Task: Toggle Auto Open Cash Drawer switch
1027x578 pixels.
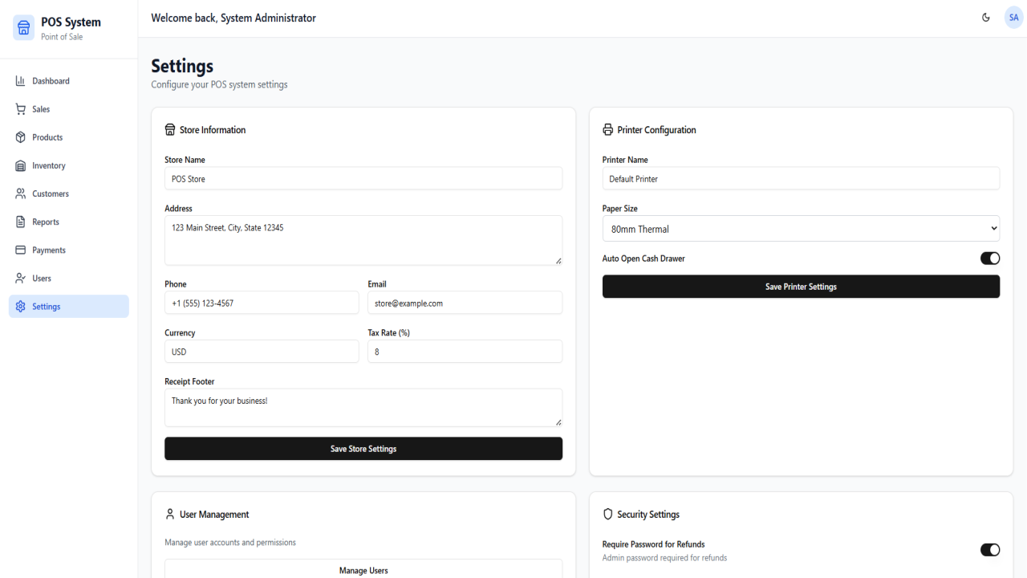Action: click(990, 258)
